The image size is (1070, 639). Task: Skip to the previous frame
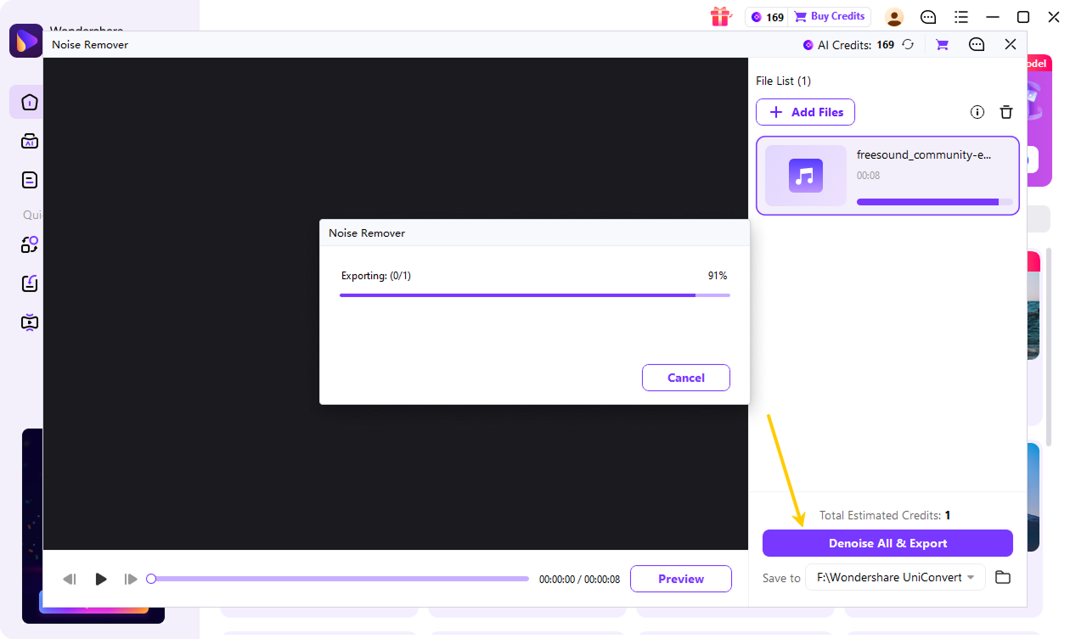(x=70, y=579)
